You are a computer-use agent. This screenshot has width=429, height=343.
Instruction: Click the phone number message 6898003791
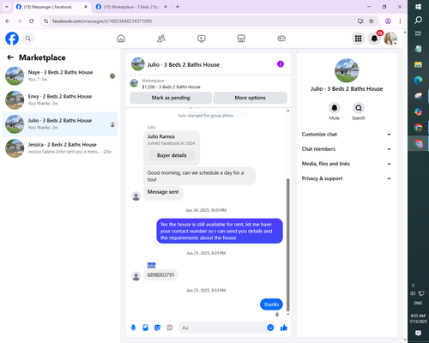click(x=160, y=275)
